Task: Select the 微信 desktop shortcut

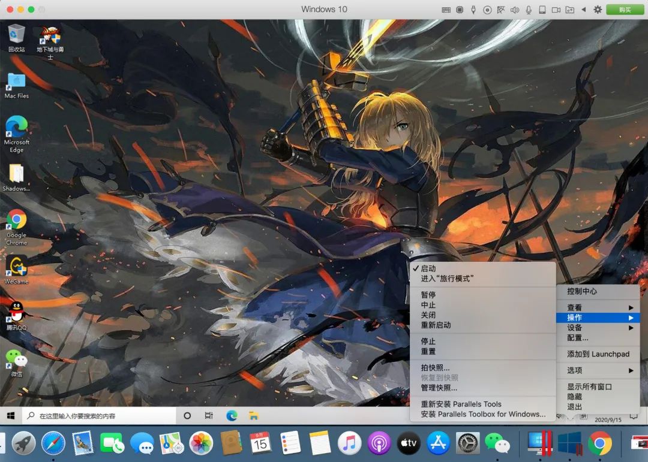Action: tap(17, 363)
